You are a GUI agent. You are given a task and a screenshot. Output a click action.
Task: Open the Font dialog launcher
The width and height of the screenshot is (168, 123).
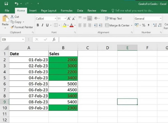click(x=75, y=32)
